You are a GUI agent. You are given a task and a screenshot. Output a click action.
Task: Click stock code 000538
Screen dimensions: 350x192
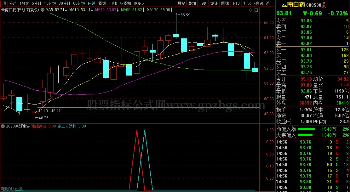[x=314, y=5]
